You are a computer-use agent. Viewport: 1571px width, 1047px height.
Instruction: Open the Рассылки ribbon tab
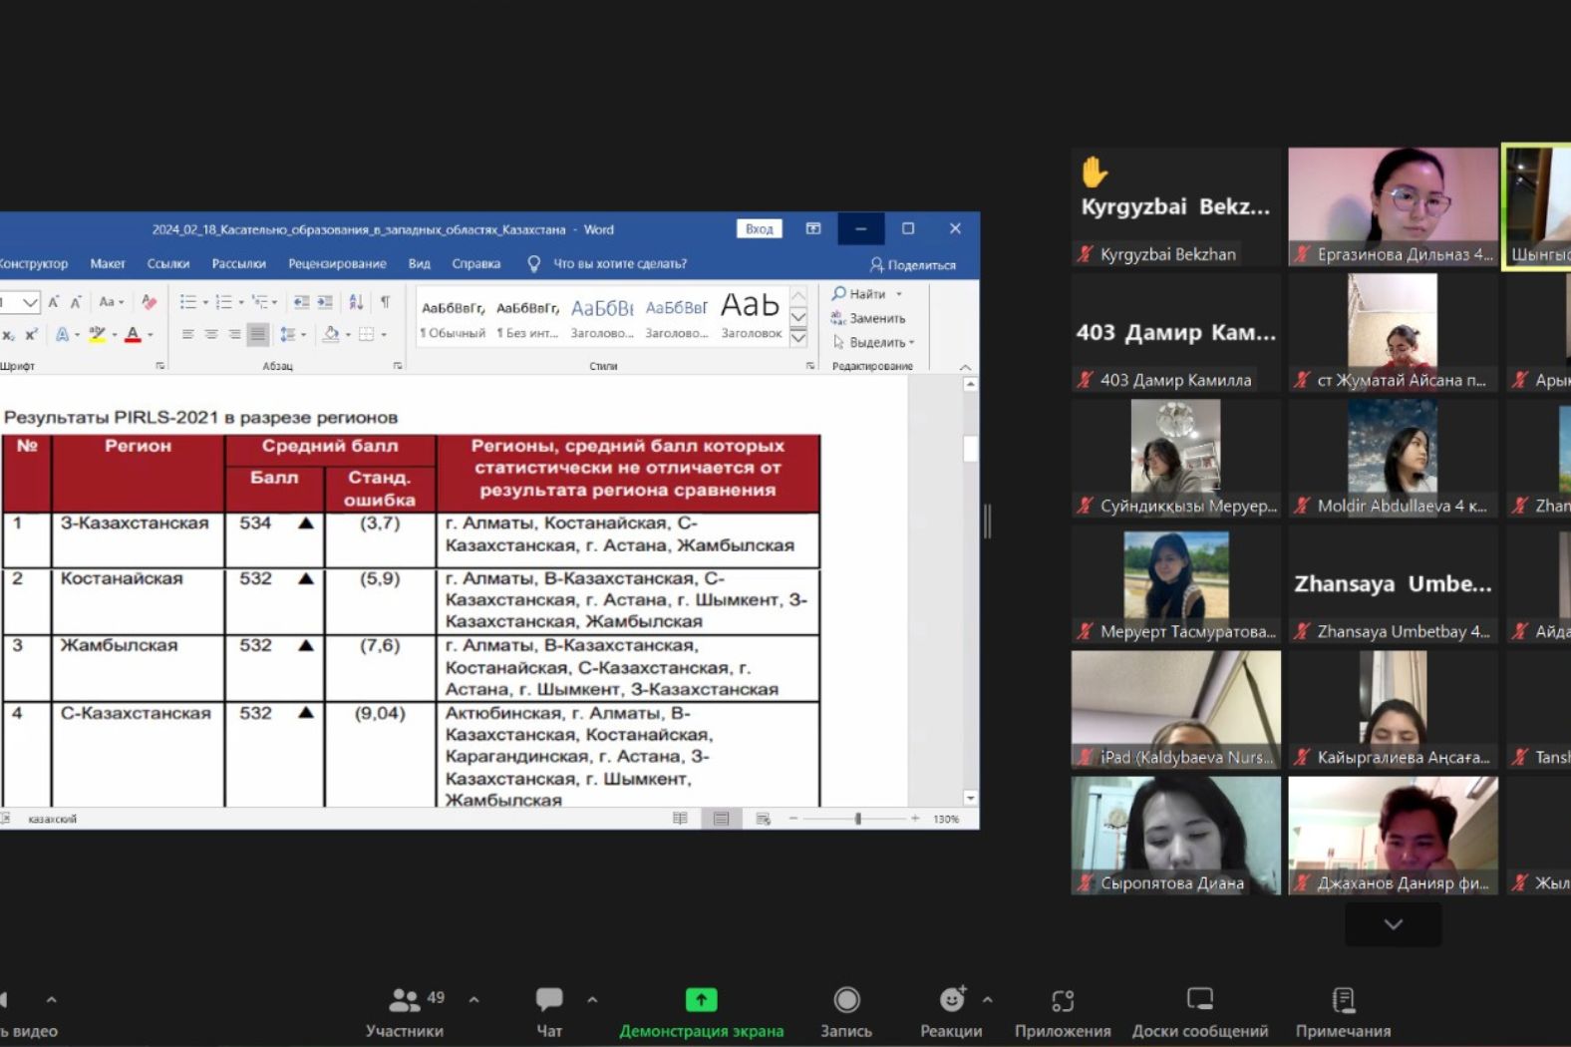(x=238, y=264)
